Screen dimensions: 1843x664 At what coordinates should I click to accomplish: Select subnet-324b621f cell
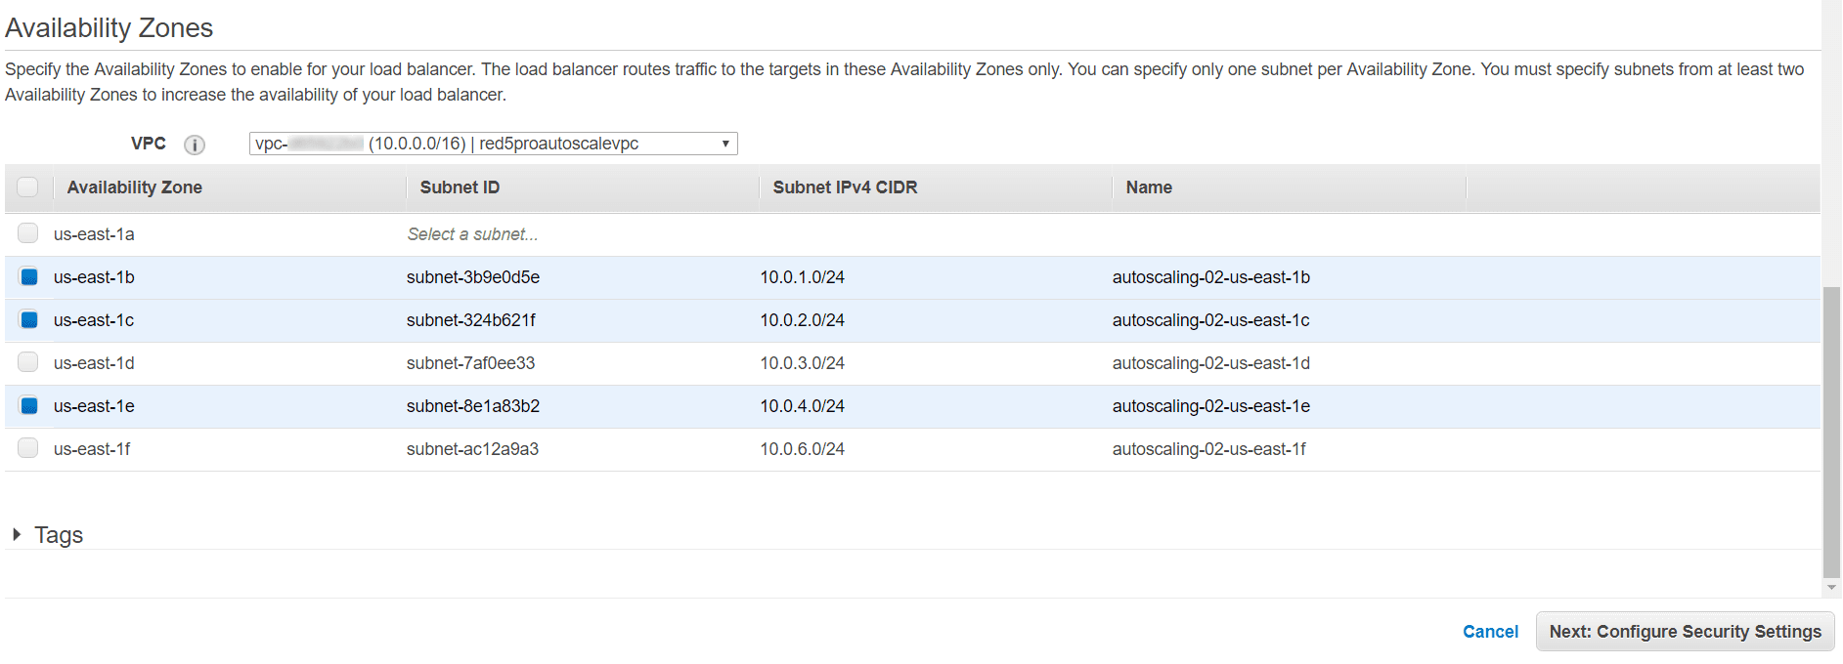471,320
